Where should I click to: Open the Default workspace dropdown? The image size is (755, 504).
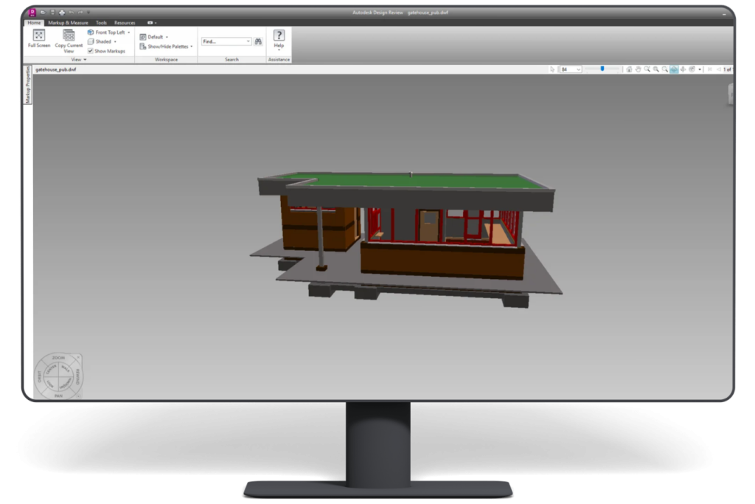point(154,37)
